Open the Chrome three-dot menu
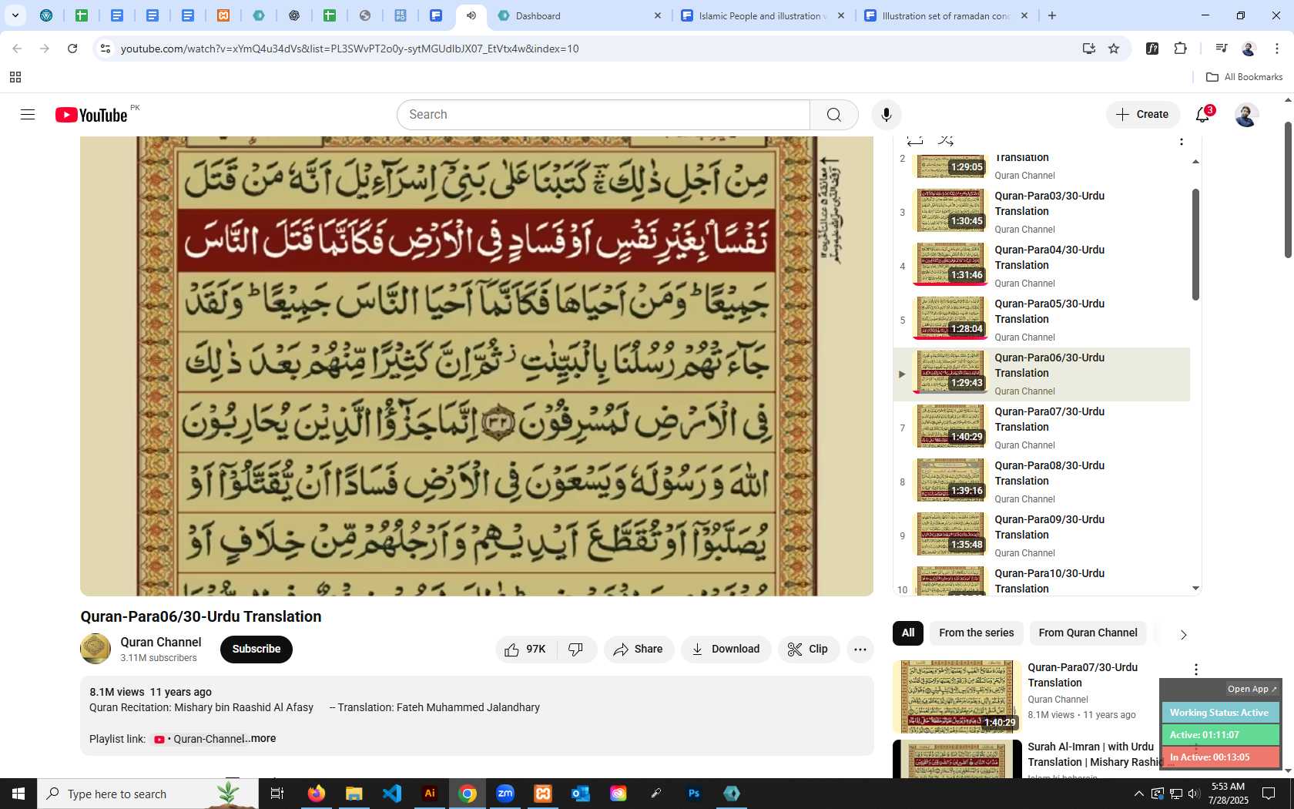This screenshot has height=809, width=1294. (x=1277, y=49)
